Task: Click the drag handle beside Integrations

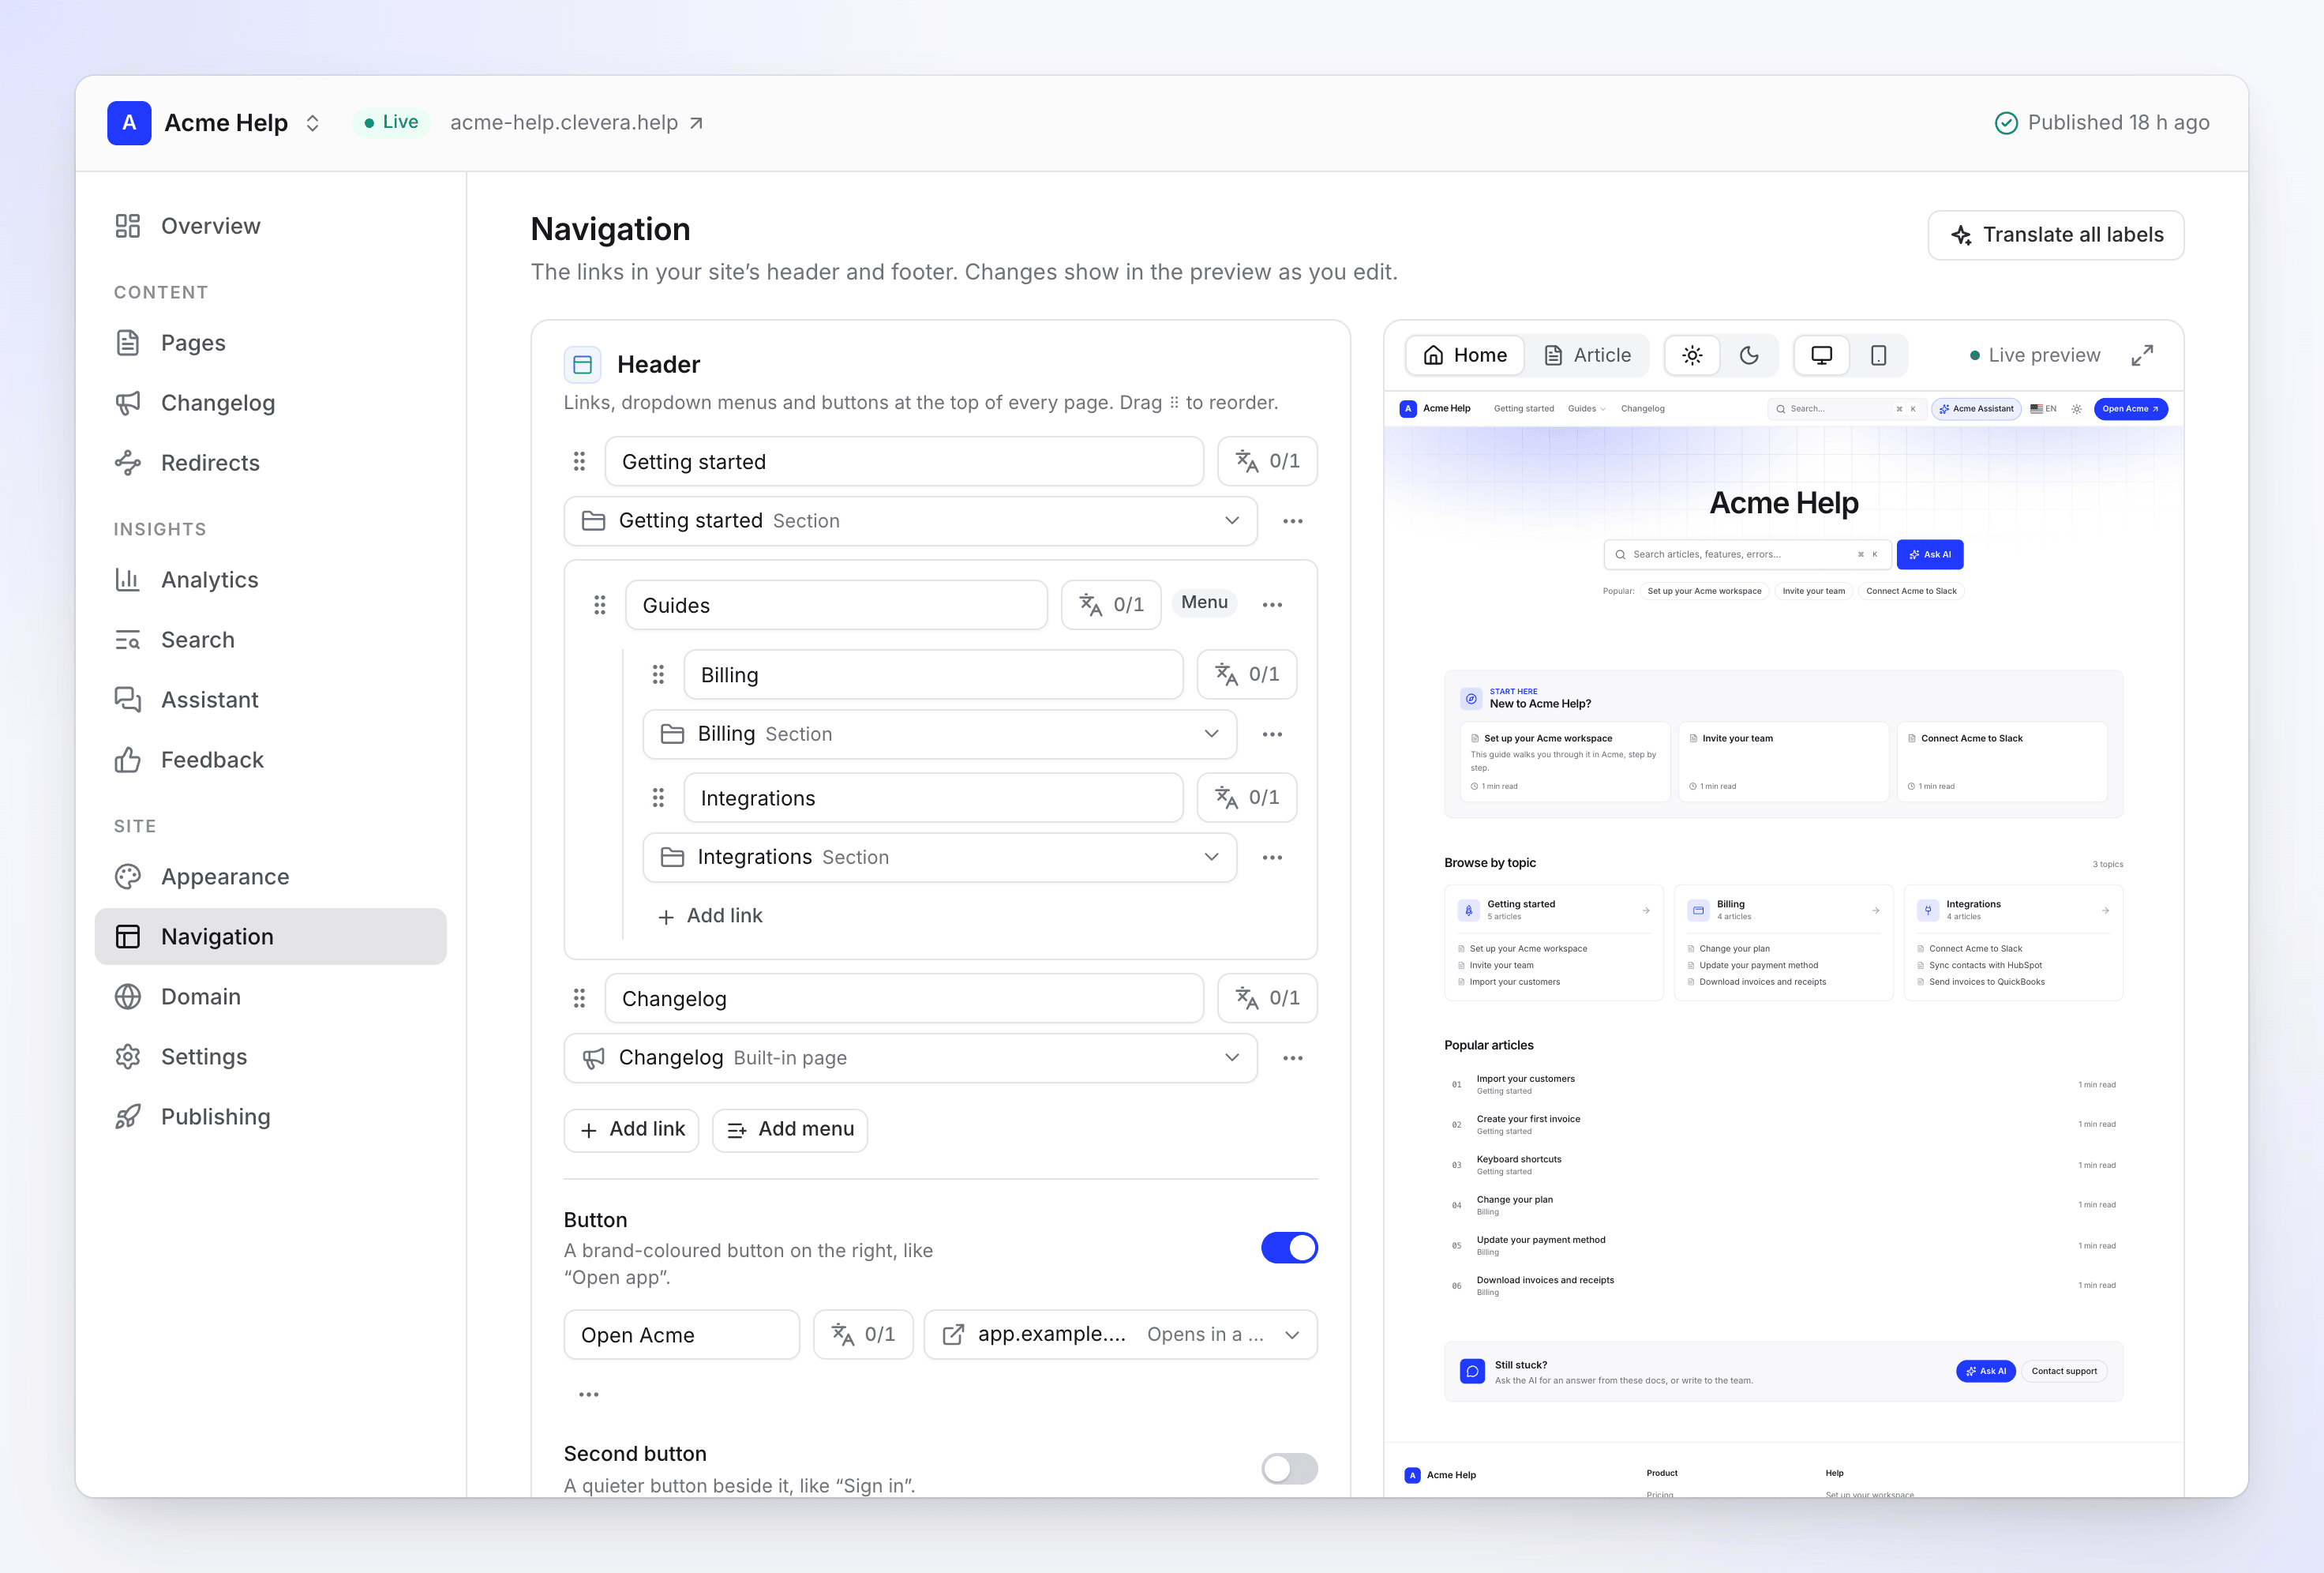Action: [658, 798]
